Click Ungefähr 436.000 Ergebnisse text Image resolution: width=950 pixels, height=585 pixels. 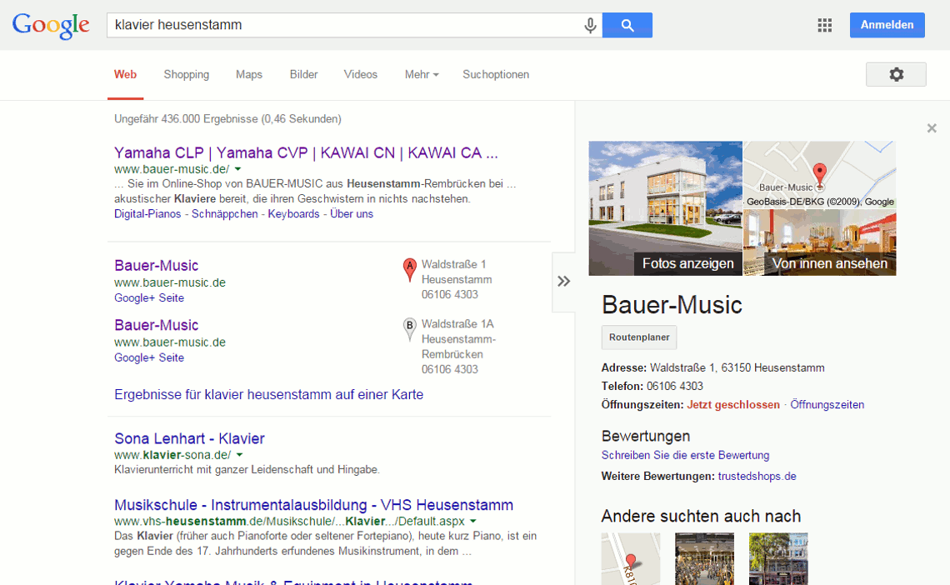pos(227,118)
